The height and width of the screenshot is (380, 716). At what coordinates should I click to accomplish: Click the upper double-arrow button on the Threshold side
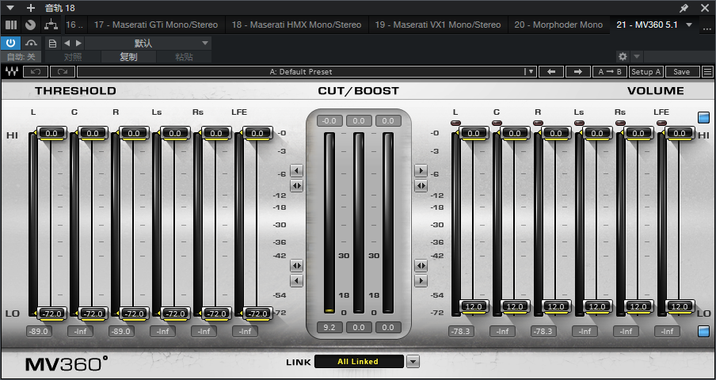tap(297, 186)
